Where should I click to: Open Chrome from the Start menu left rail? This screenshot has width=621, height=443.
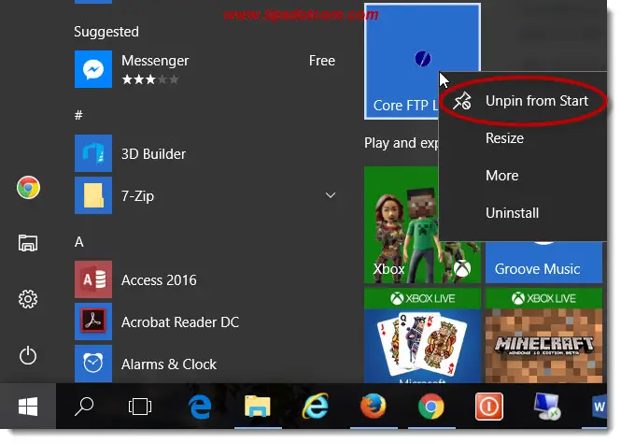(x=28, y=188)
